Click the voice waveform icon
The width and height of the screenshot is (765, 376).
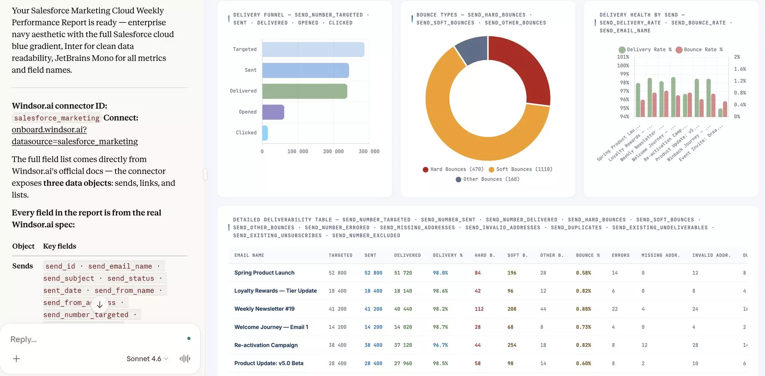pyautogui.click(x=185, y=359)
